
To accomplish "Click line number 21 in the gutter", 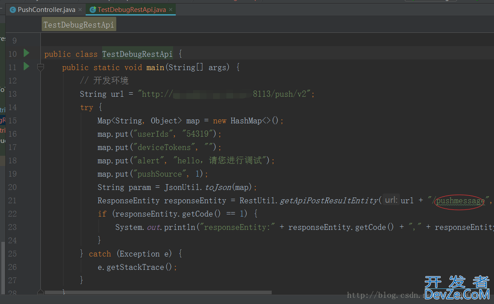I will pyautogui.click(x=12, y=201).
